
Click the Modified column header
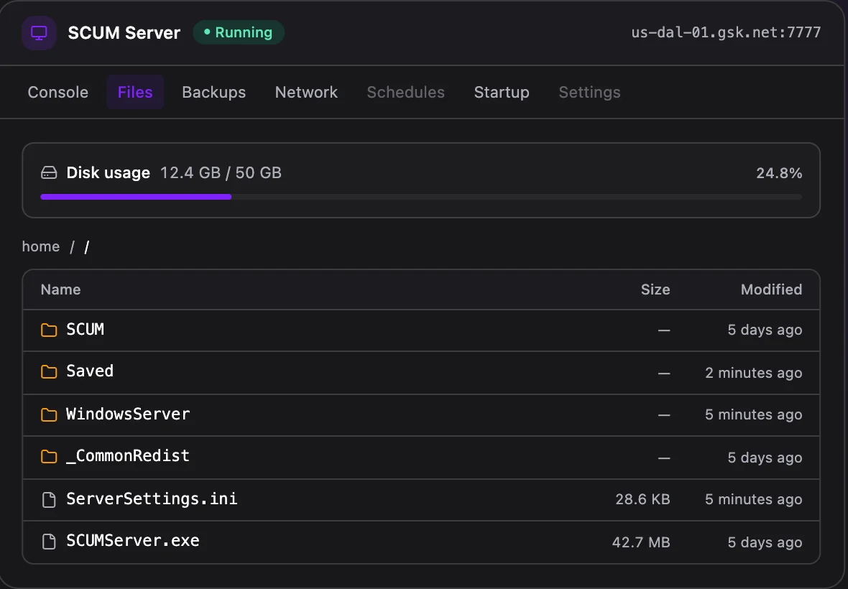click(771, 289)
